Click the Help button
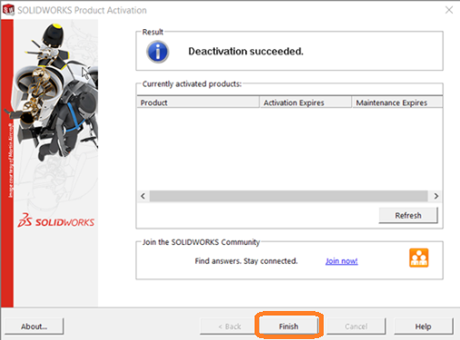This screenshot has width=460, height=340. click(424, 326)
